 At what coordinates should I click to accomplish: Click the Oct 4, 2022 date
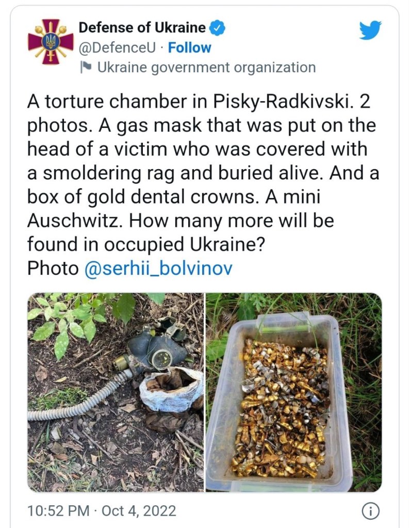pos(138,511)
